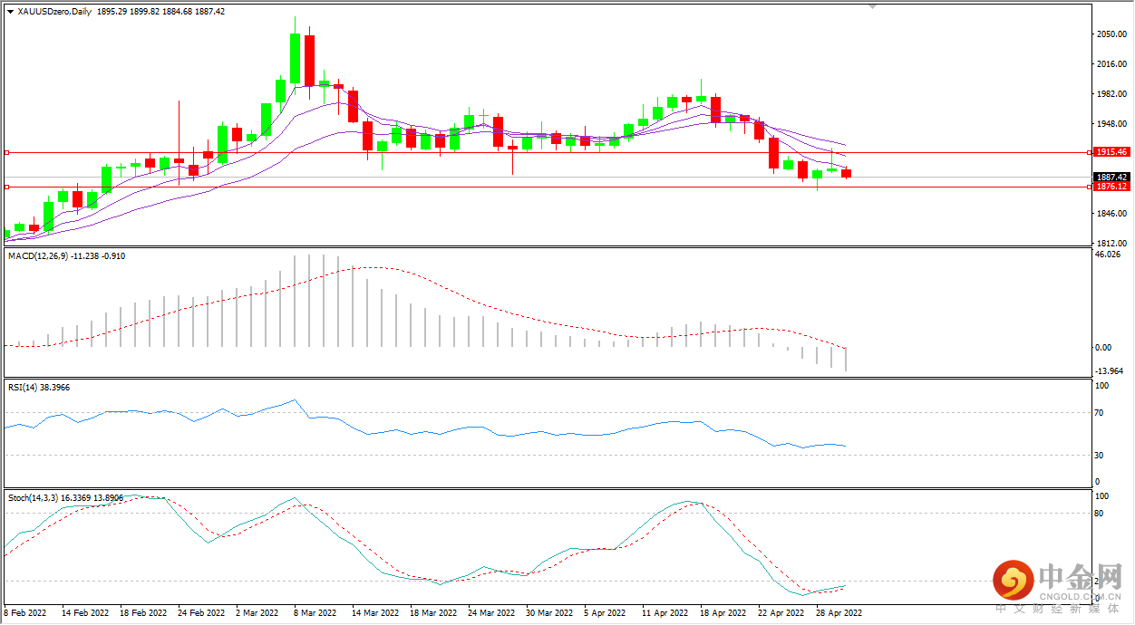1135x625 pixels.
Task: Click the MACD -13.964 scale value
Action: 1110,371
